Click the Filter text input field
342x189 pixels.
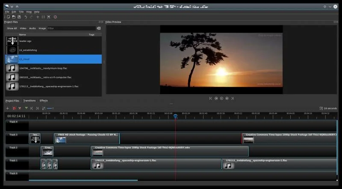click(x=71, y=28)
